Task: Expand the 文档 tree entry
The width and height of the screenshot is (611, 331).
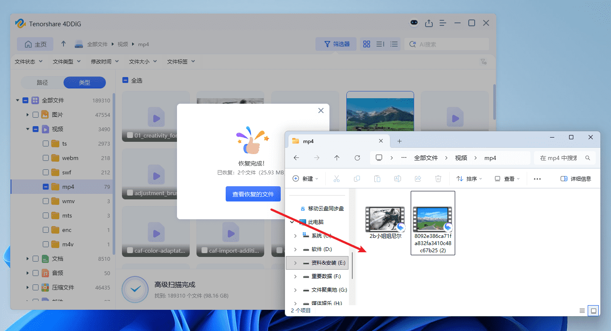Action: (x=27, y=258)
